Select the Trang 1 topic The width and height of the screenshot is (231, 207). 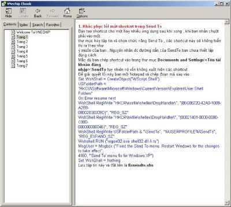22,37
